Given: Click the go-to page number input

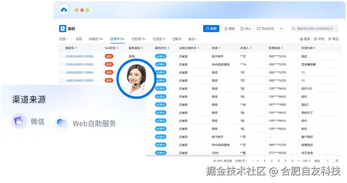Looking at the screenshot, I should pyautogui.click(x=327, y=160).
